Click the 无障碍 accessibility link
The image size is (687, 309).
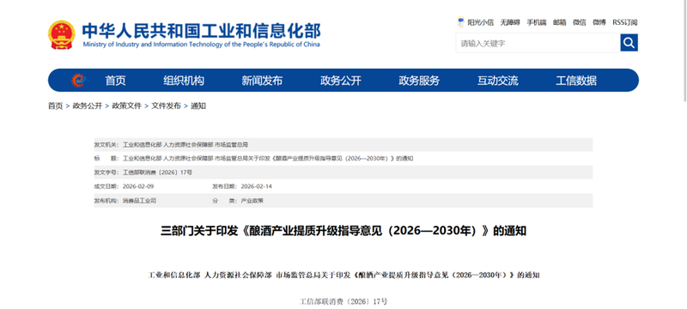pos(510,22)
